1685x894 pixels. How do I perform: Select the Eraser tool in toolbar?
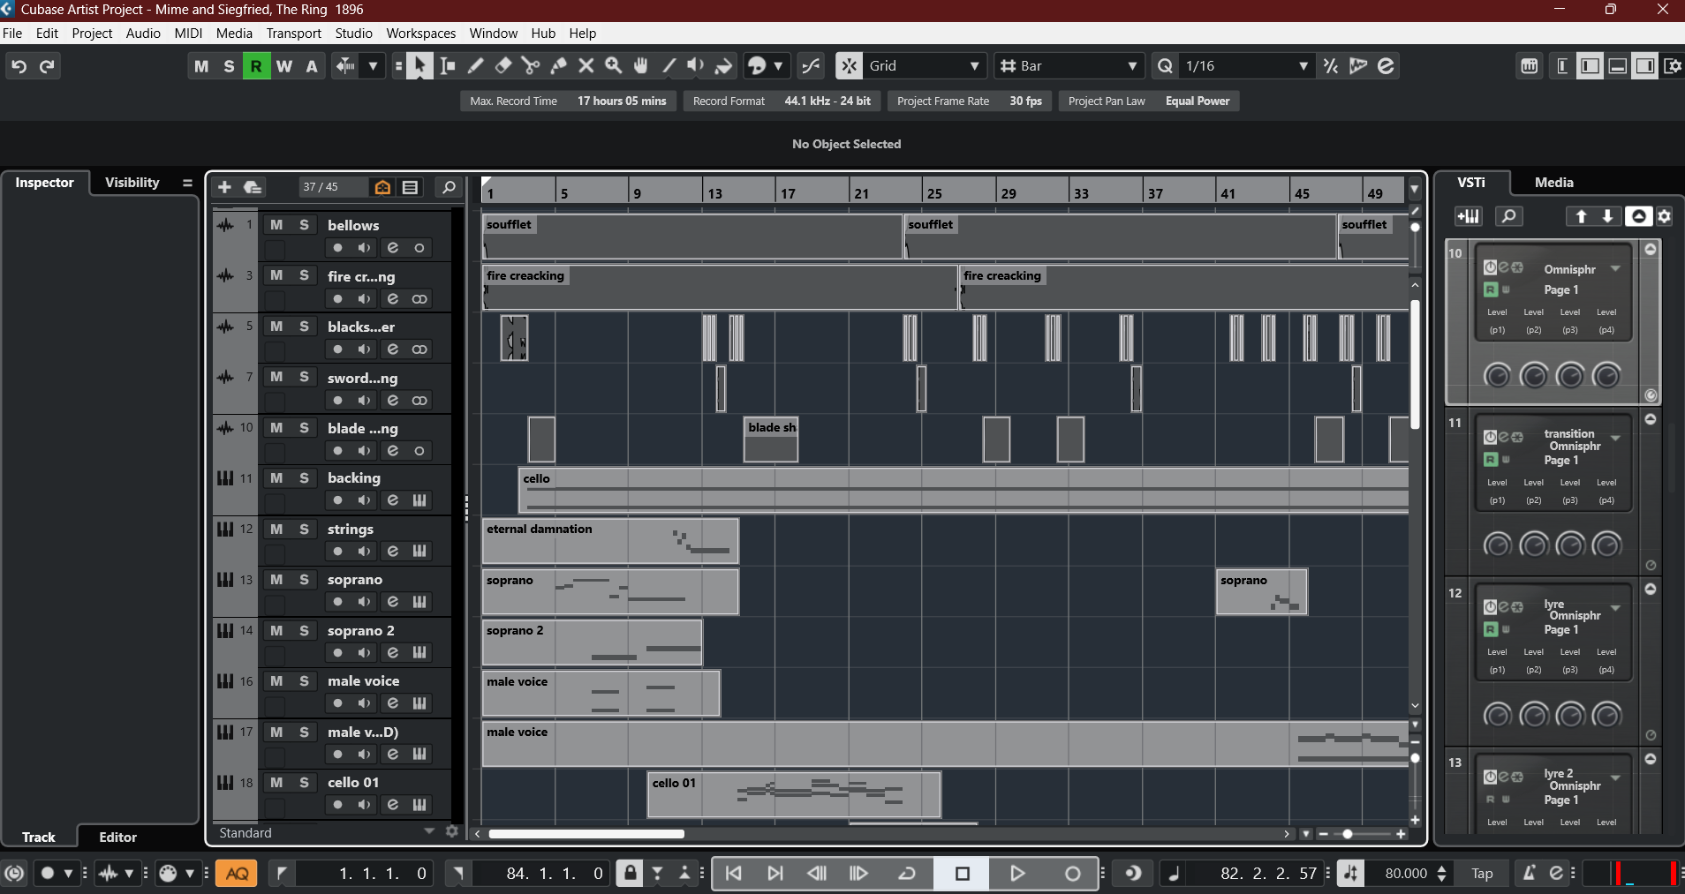coord(503,66)
